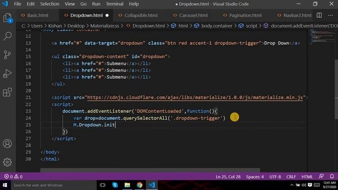Open the Go menu

pyautogui.click(x=83, y=4)
